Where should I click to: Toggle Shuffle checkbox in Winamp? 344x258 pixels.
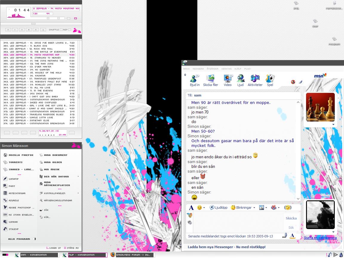(61, 30)
